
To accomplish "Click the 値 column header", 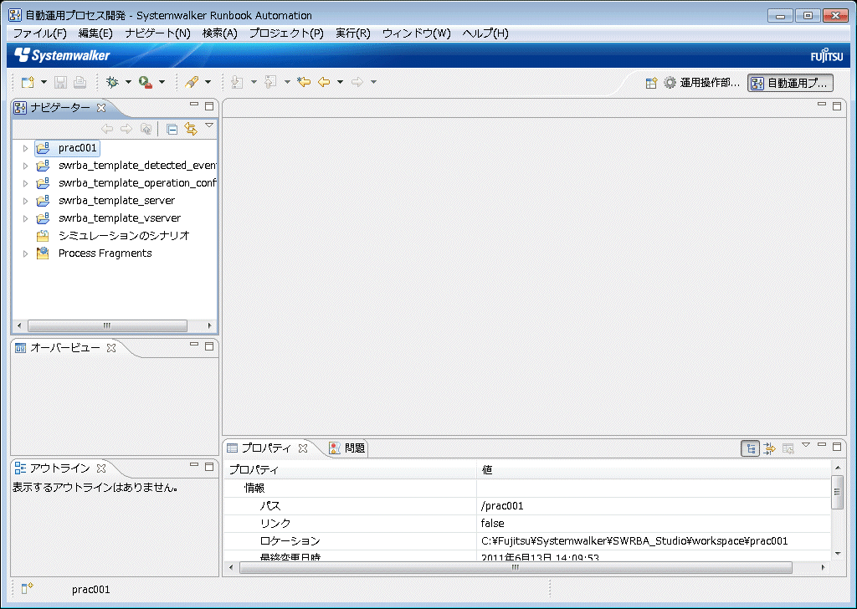I will pyautogui.click(x=654, y=470).
